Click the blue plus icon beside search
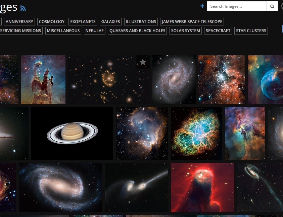Image resolution: width=283 pixels, height=217 pixels. point(202,6)
